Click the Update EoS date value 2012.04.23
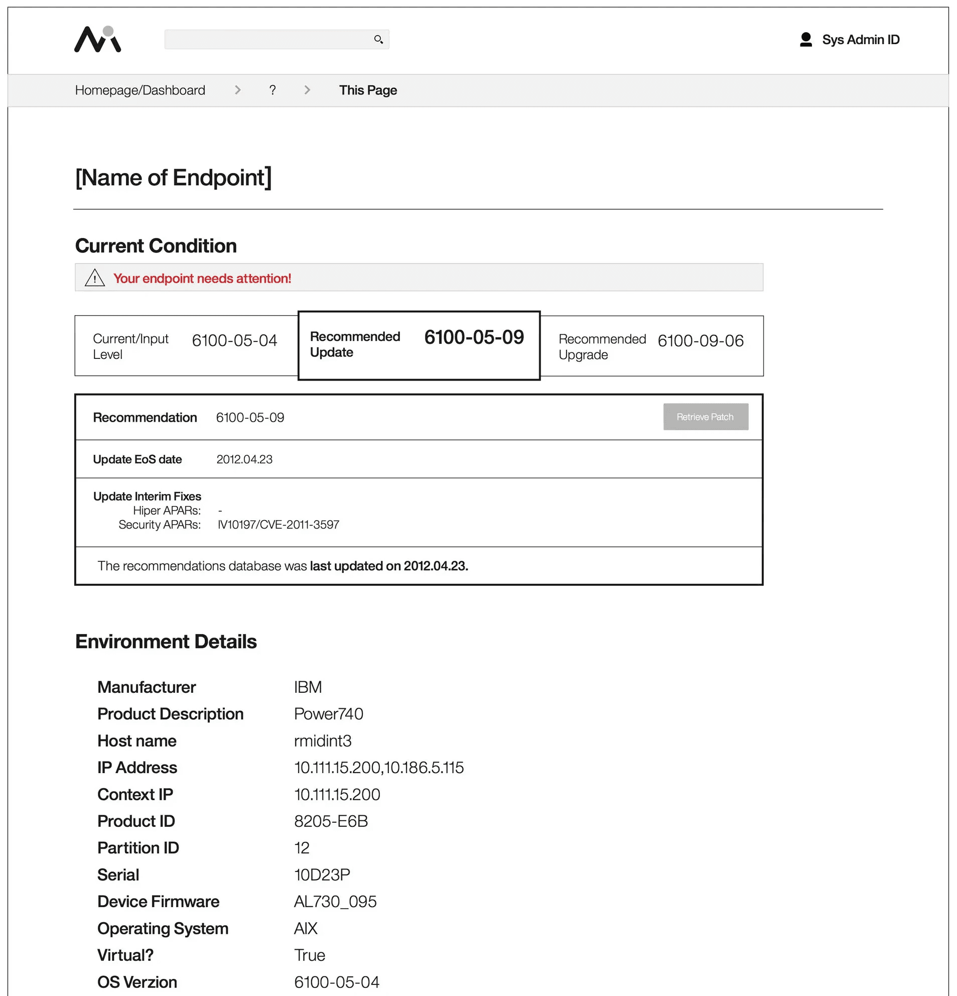This screenshot has height=996, width=957. 244,459
